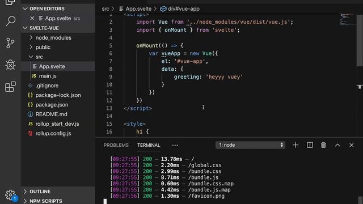Click the onMount call on line 5
The width and height of the screenshot is (363, 204).
tap(147, 45)
